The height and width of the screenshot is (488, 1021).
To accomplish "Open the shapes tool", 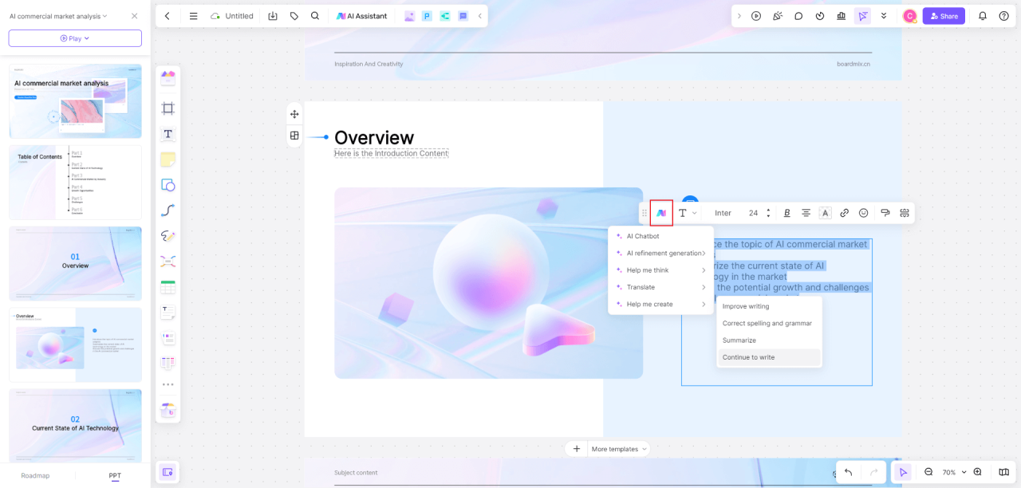I will (x=168, y=184).
